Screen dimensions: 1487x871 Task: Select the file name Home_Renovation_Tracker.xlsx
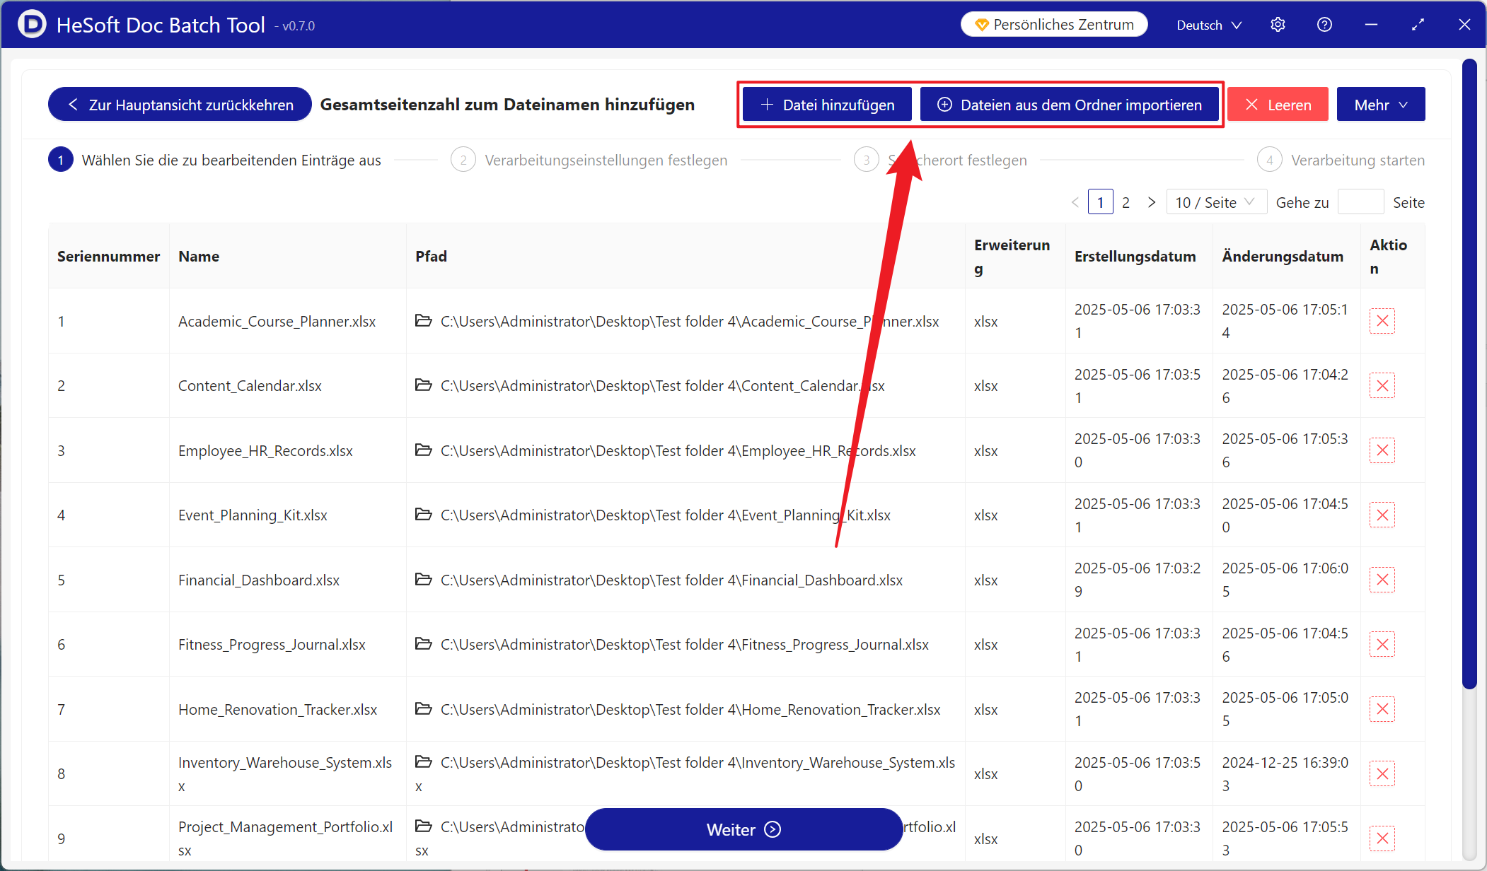(x=277, y=709)
